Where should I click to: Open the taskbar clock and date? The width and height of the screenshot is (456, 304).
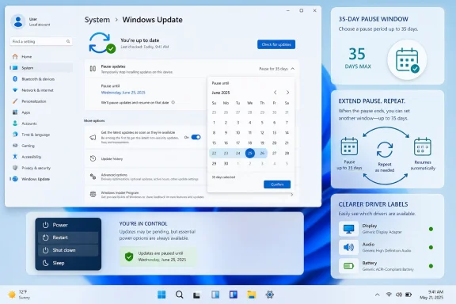click(431, 294)
